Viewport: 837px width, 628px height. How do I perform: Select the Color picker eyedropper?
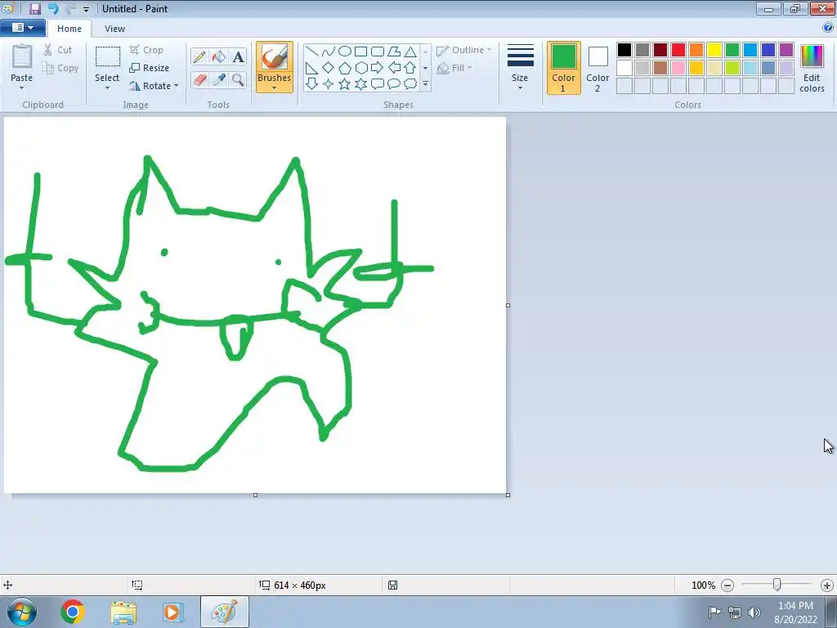click(219, 80)
